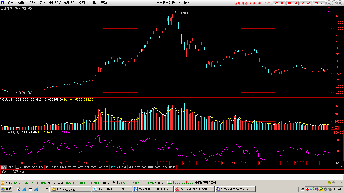
Task: Select the DMI indicator tab
Action: pyautogui.click(x=35, y=167)
